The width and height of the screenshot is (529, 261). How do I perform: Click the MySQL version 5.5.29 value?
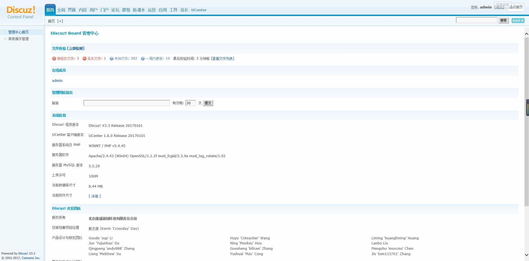94,166
